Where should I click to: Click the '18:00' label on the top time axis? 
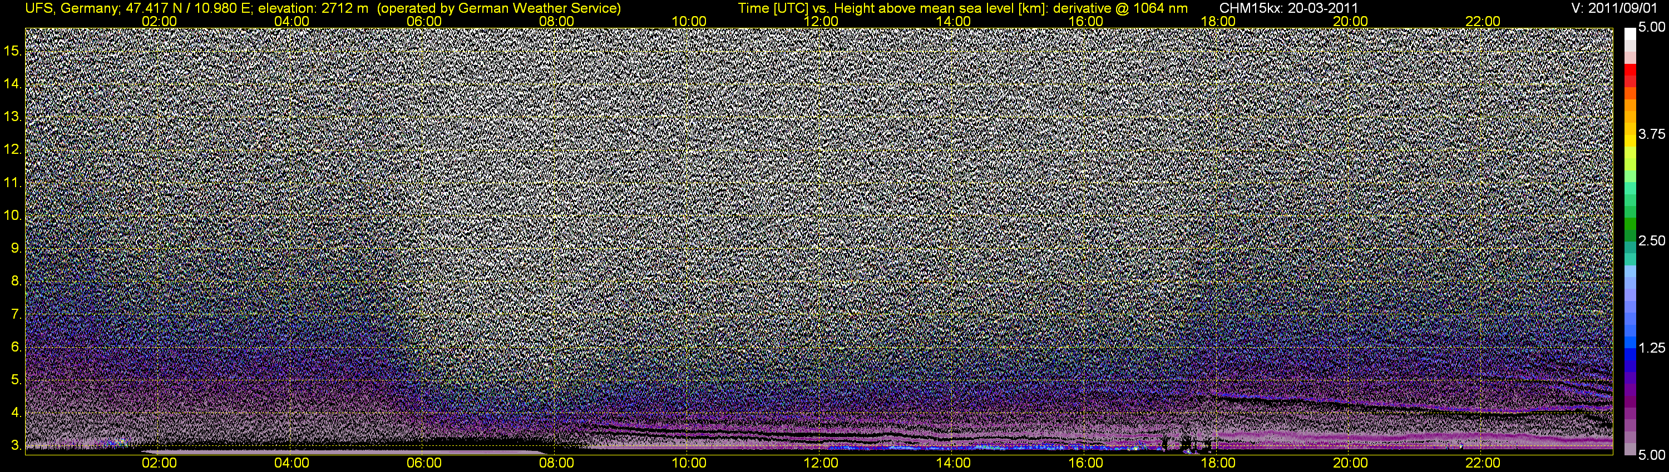(1218, 21)
